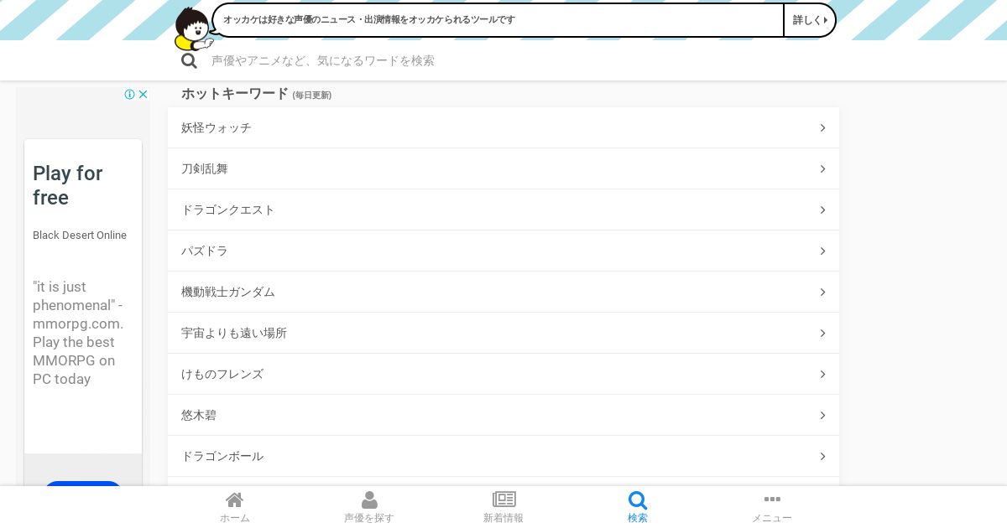Switch to the 検索 tab label
Screen dimensions: 1007x528
[638, 518]
